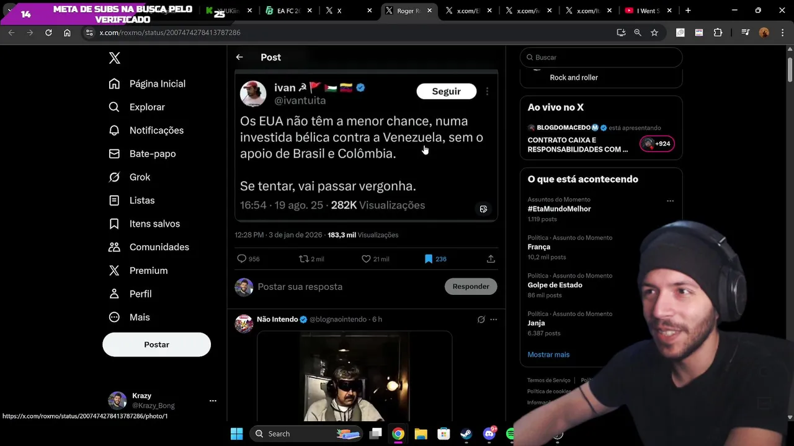Open Itens salvos bookmarks
This screenshot has width=794, height=446.
click(144, 224)
